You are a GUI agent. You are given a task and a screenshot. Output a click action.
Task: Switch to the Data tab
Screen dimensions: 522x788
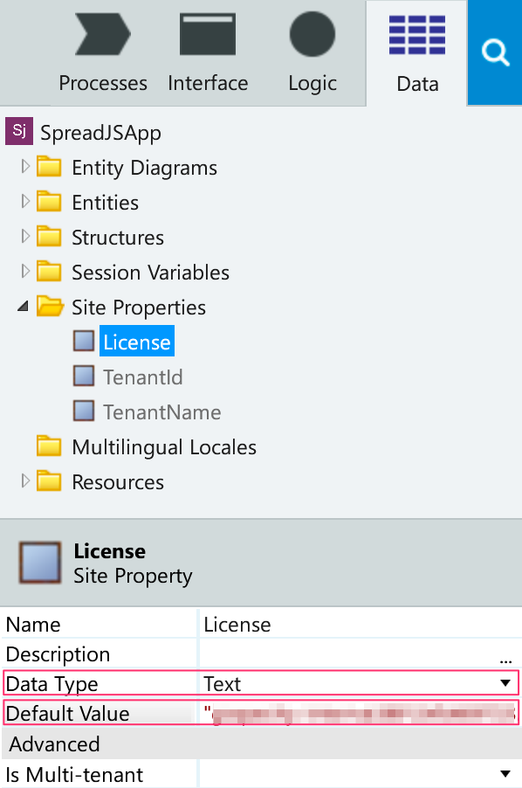coord(417,52)
